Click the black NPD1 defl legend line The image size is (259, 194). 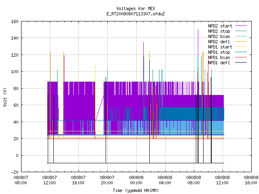coord(241,63)
